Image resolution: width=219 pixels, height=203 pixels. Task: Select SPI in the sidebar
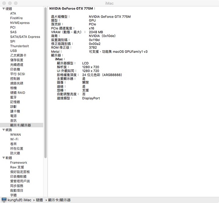click(x=12, y=41)
